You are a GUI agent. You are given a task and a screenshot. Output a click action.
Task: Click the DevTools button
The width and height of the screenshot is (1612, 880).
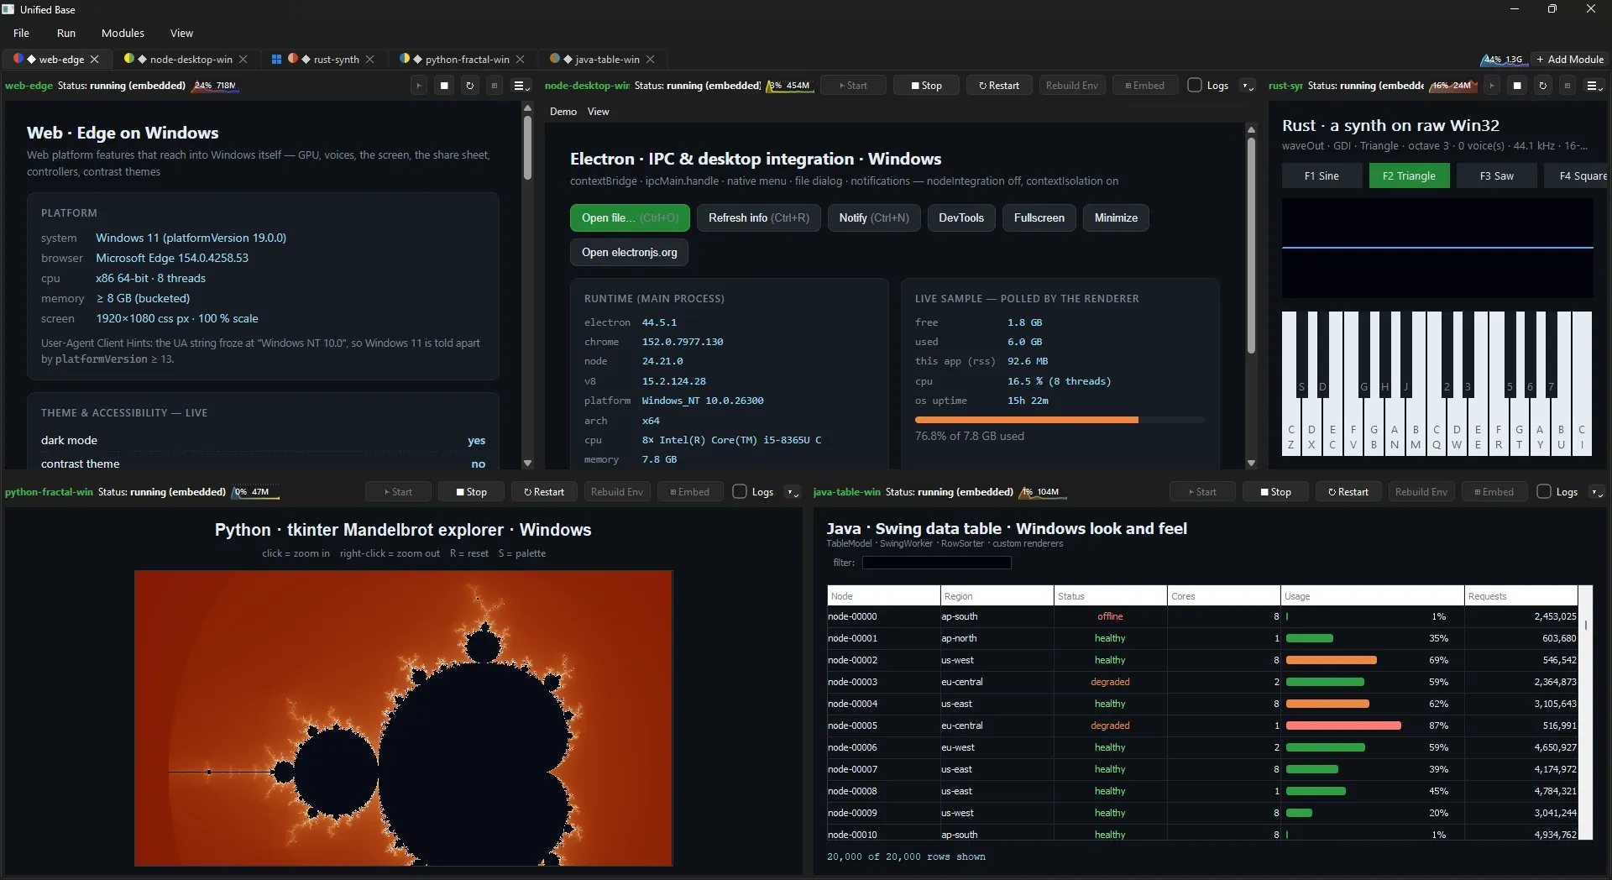(x=961, y=218)
